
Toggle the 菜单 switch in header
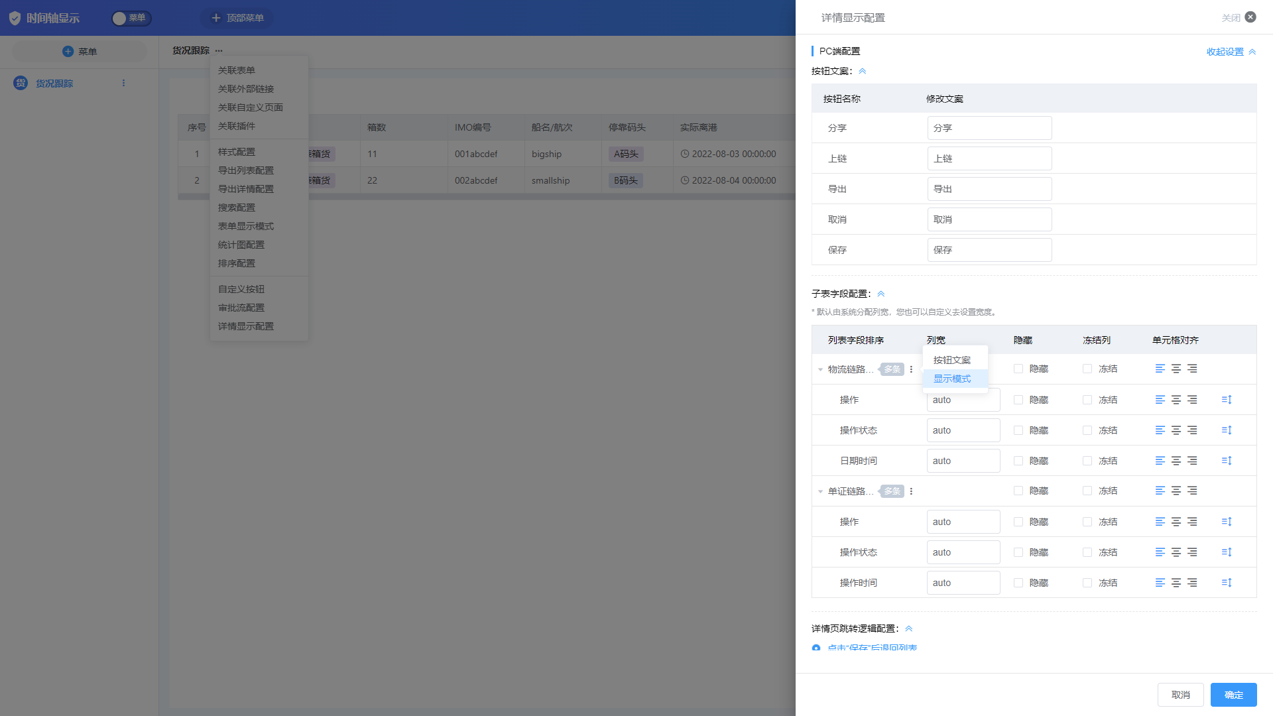131,18
